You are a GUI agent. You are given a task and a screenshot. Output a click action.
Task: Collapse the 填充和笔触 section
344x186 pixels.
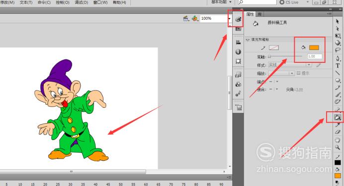pyautogui.click(x=248, y=40)
